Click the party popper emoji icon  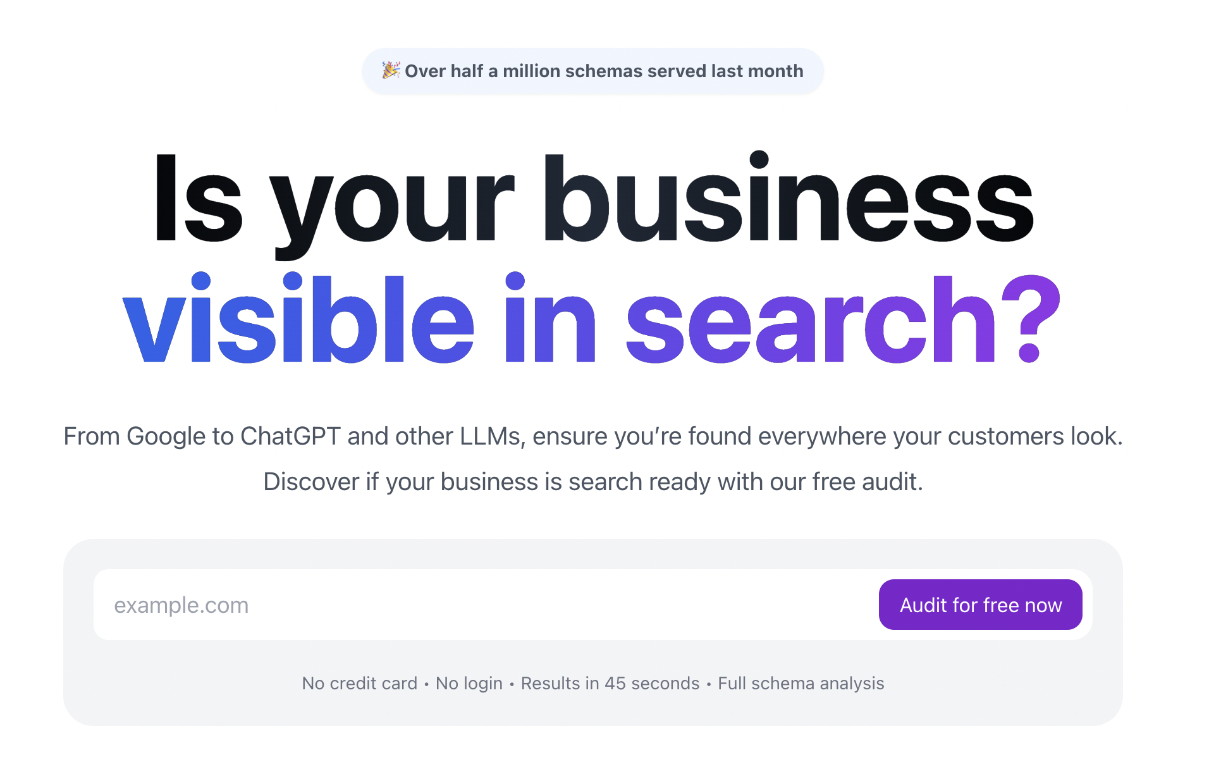(x=391, y=70)
